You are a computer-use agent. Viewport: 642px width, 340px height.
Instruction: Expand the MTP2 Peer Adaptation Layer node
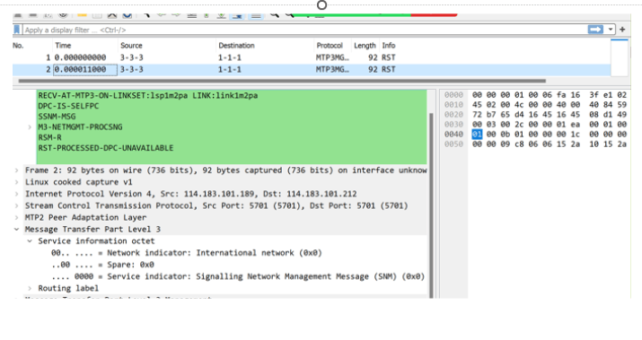click(16, 218)
